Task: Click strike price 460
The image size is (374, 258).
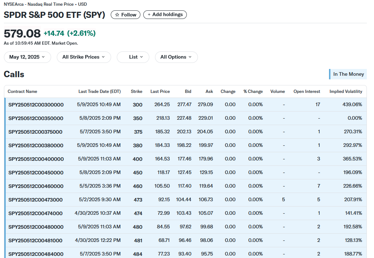Action: coord(138,186)
